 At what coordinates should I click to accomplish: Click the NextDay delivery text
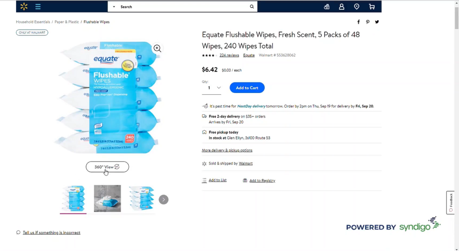[x=251, y=106]
